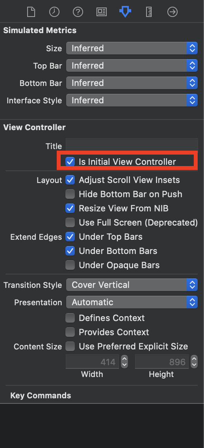
Task: Click the Height stepper arrows
Action: click(194, 362)
